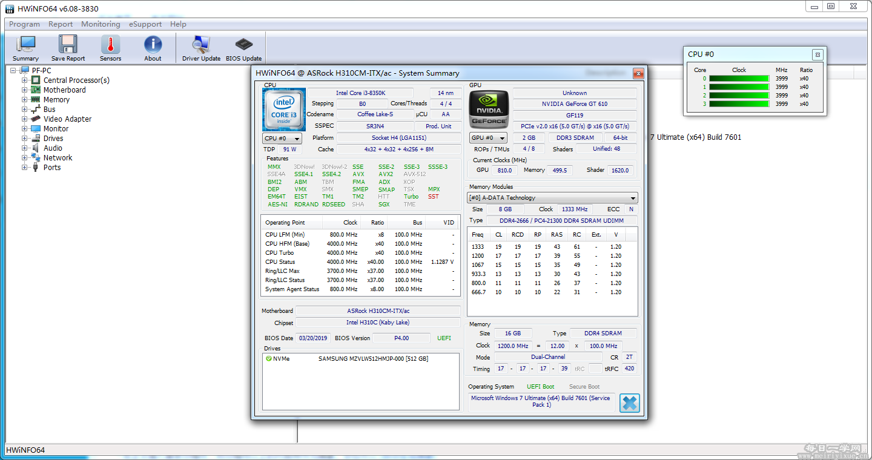
Task: Click the NVMe drive status icon
Action: [x=269, y=359]
